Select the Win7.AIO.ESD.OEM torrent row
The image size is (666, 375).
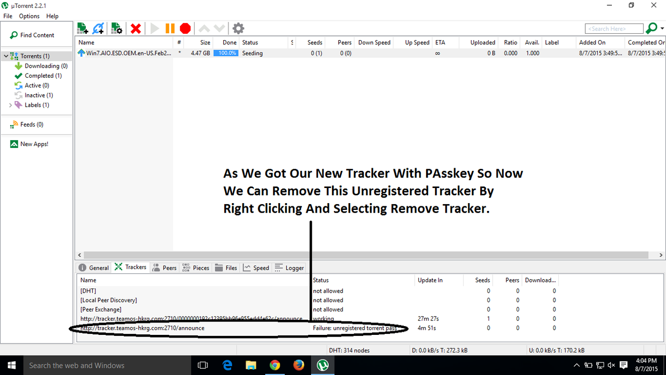(370, 53)
